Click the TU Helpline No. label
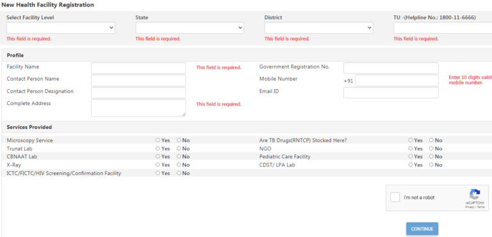The height and width of the screenshot is (237, 492). (434, 17)
